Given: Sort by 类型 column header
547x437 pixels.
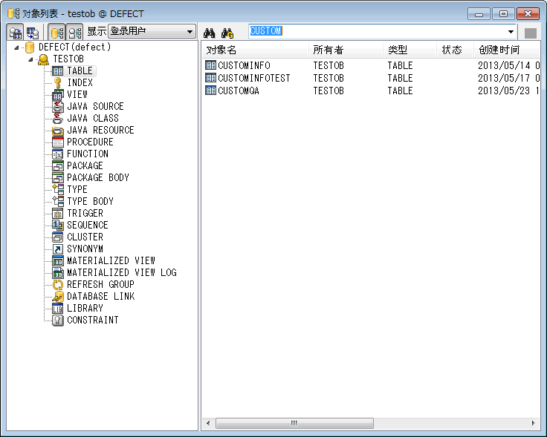Looking at the screenshot, I should pos(410,50).
